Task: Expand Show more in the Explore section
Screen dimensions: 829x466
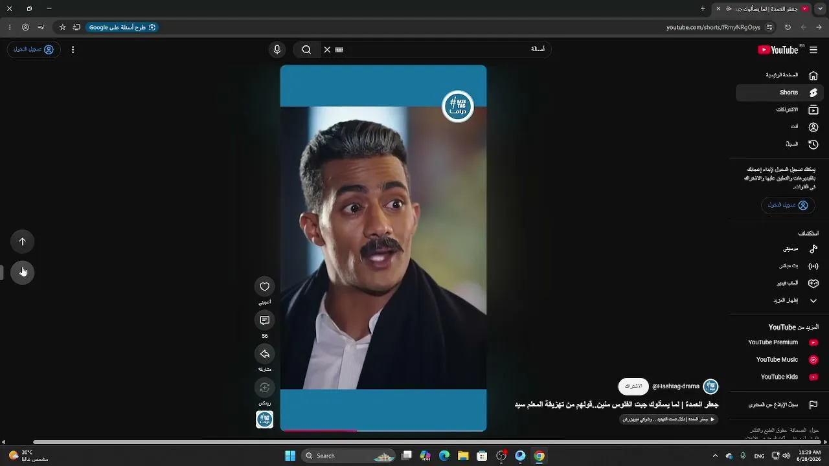Action: pos(780,300)
